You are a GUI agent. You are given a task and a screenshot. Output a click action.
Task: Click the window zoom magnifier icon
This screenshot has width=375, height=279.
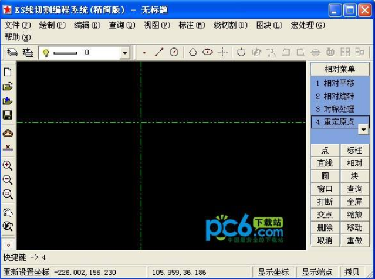pyautogui.click(x=8, y=194)
